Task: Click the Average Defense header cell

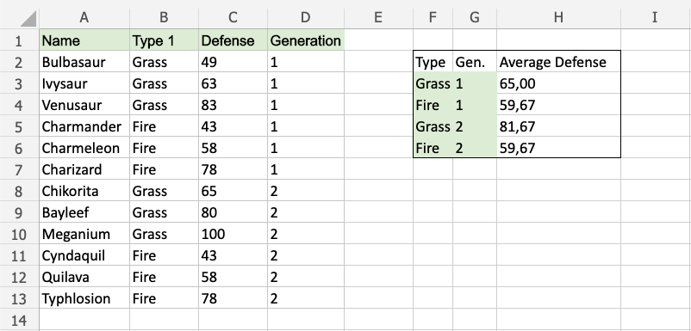Action: click(558, 62)
